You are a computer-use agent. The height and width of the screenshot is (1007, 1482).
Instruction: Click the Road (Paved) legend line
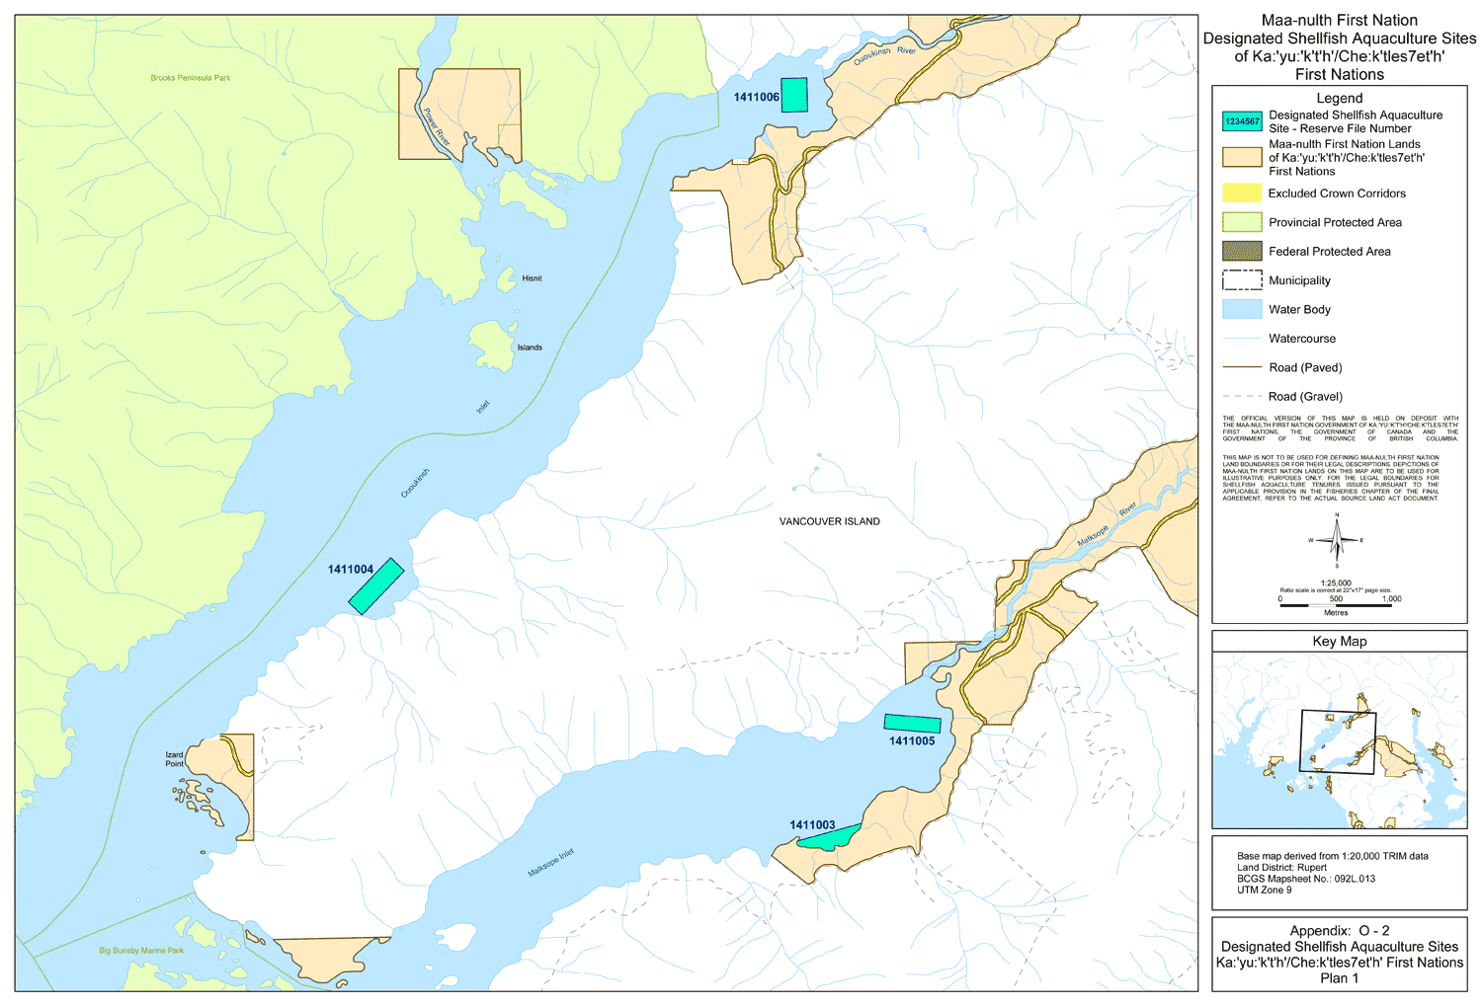[1242, 367]
